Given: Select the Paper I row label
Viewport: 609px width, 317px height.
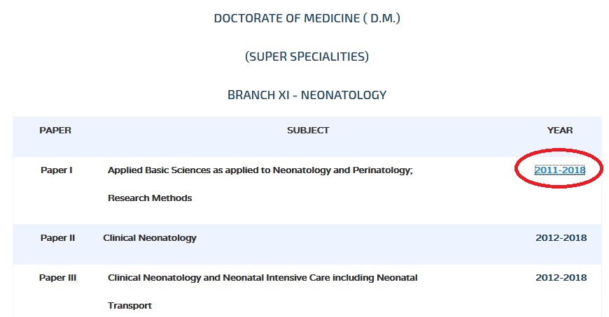Looking at the screenshot, I should click(x=56, y=170).
